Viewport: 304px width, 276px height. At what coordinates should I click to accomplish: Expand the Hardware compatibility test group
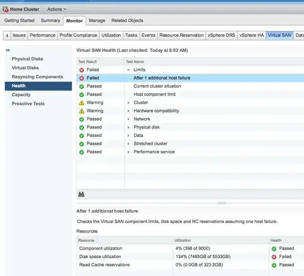[x=128, y=111]
